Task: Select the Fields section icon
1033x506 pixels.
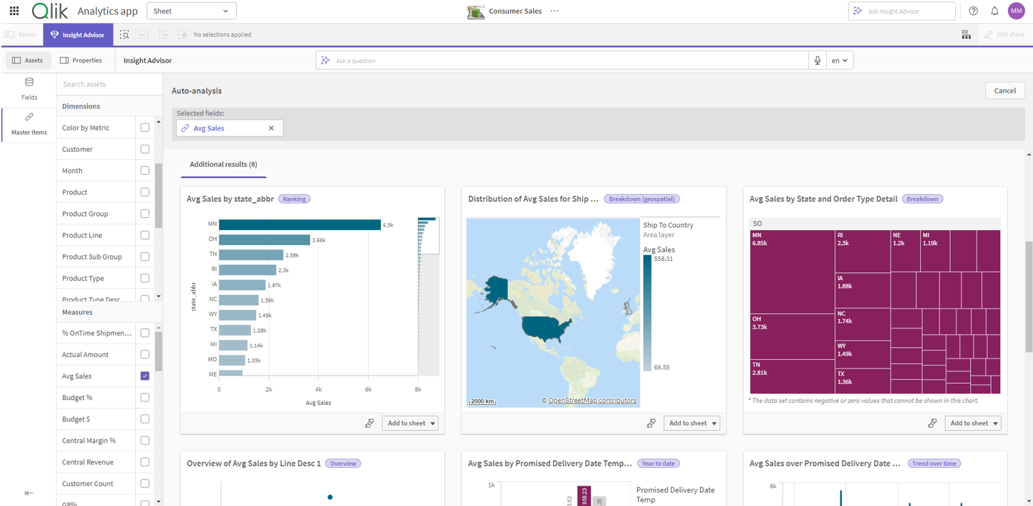Action: (x=29, y=83)
